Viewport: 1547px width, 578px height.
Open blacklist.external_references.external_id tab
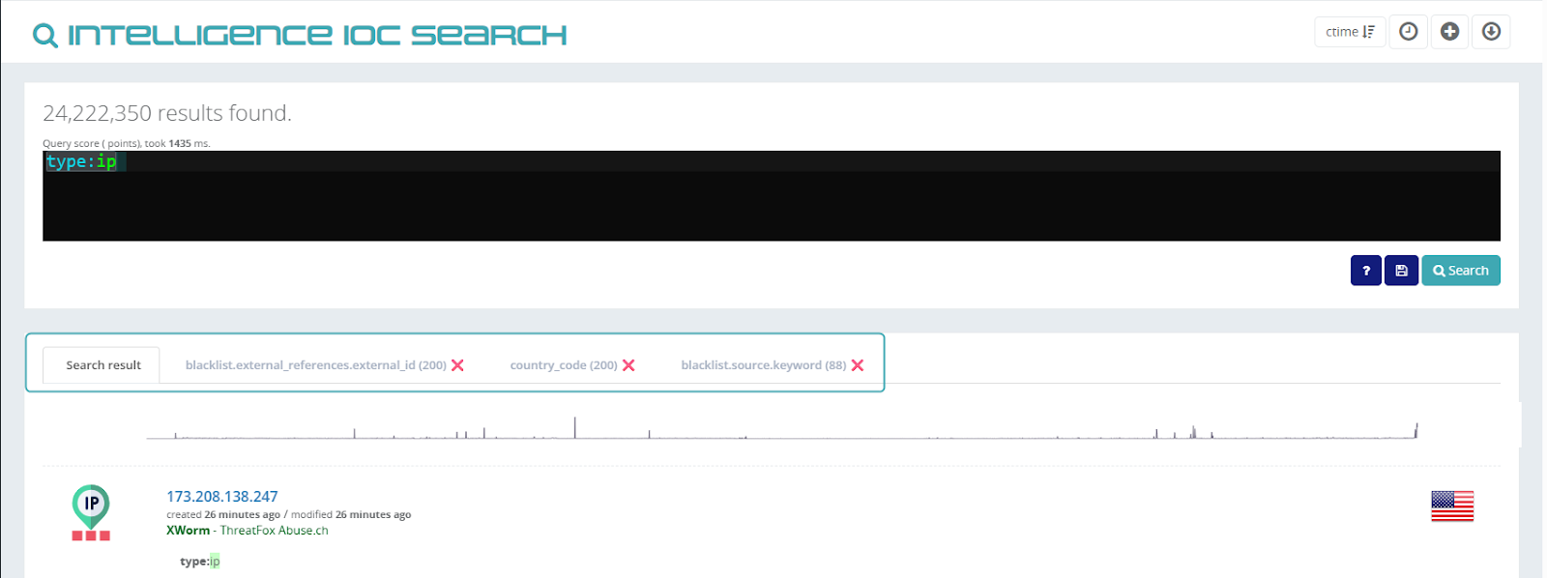pyautogui.click(x=315, y=365)
